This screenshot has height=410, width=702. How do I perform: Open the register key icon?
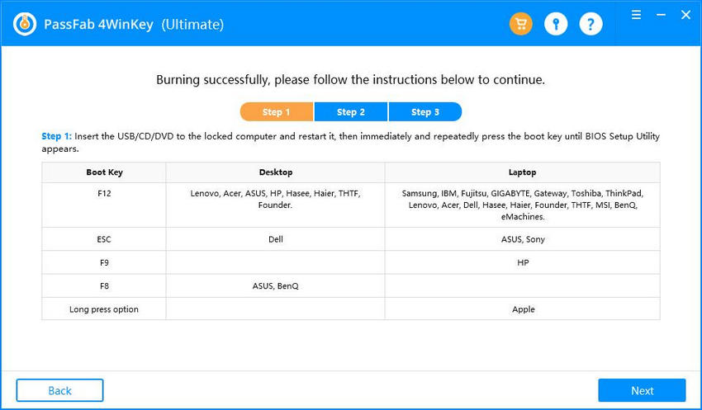[556, 24]
